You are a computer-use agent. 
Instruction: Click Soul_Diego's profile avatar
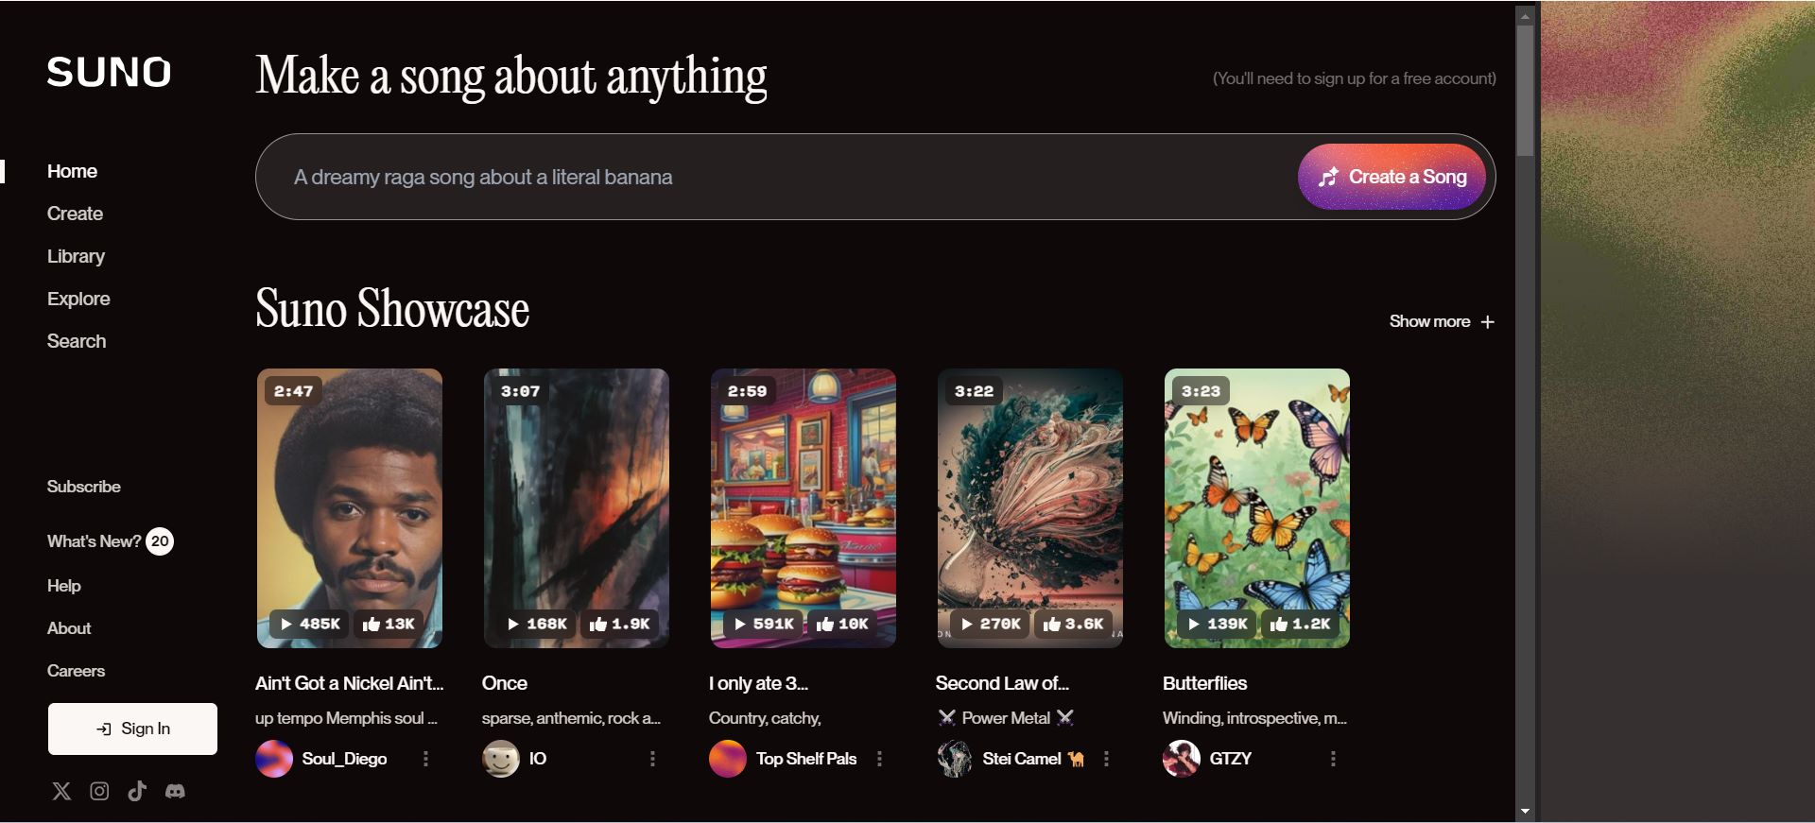pyautogui.click(x=274, y=759)
